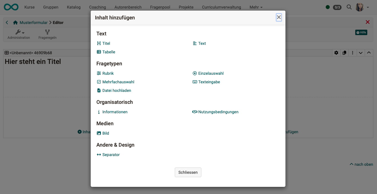Open the form element settings gear

pyautogui.click(x=336, y=53)
